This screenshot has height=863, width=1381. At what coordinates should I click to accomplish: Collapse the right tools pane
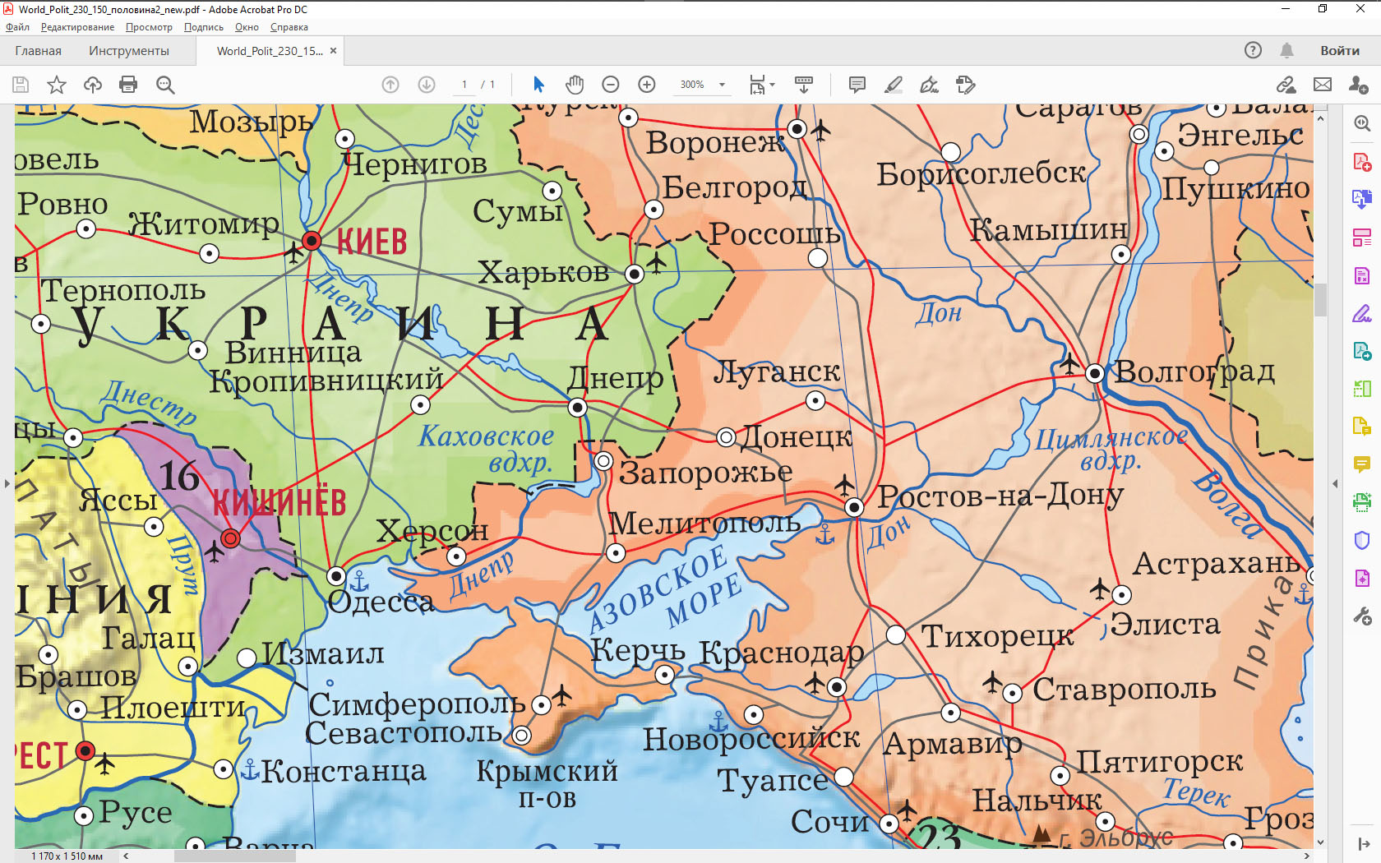pos(1335,483)
